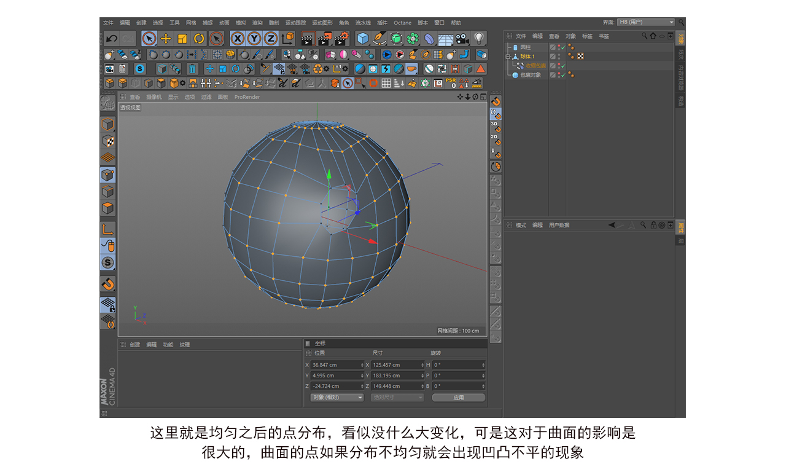This screenshot has width=786, height=472.
Task: Toggle the green checkmark for 收缩包裹
Action: pyautogui.click(x=563, y=66)
